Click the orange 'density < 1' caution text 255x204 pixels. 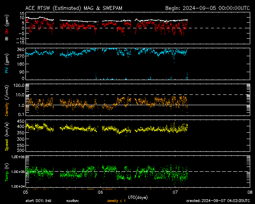point(116,201)
